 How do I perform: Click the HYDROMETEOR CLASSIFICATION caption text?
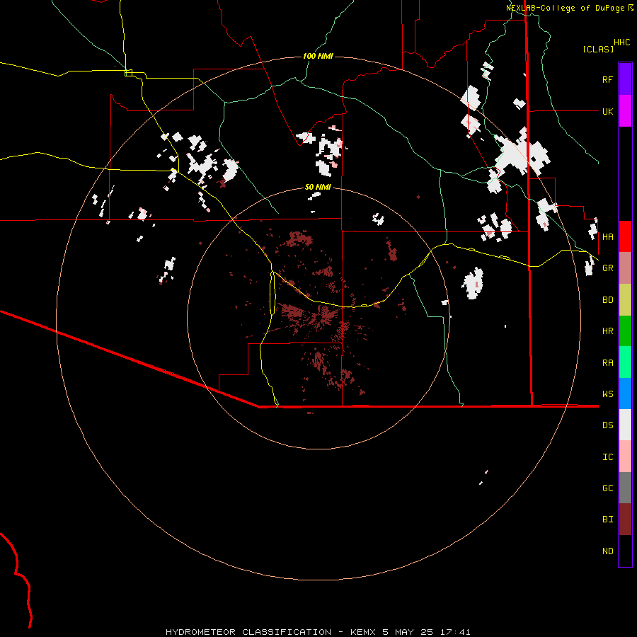[x=248, y=632]
